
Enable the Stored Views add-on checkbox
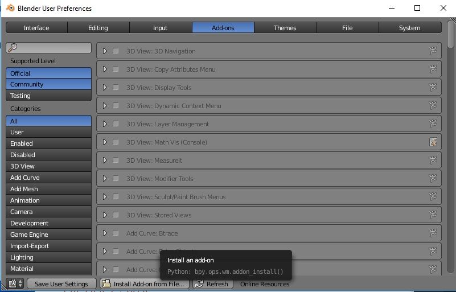116,215
